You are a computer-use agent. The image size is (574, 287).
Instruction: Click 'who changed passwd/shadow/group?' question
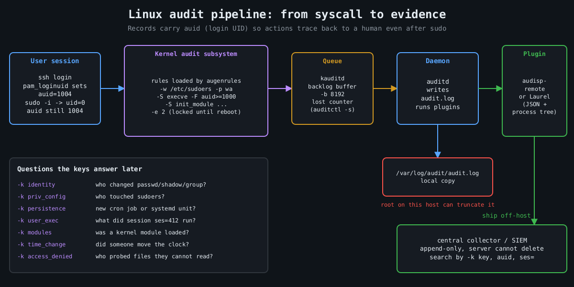click(151, 185)
